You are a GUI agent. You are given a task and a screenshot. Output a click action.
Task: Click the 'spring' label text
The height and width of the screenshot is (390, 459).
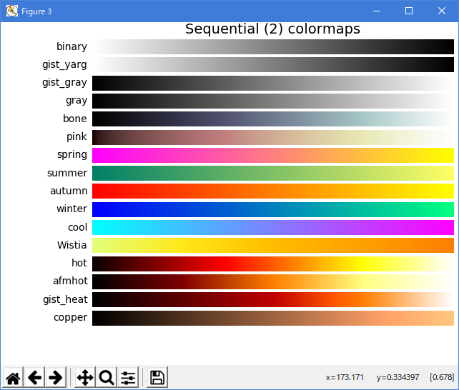(72, 155)
